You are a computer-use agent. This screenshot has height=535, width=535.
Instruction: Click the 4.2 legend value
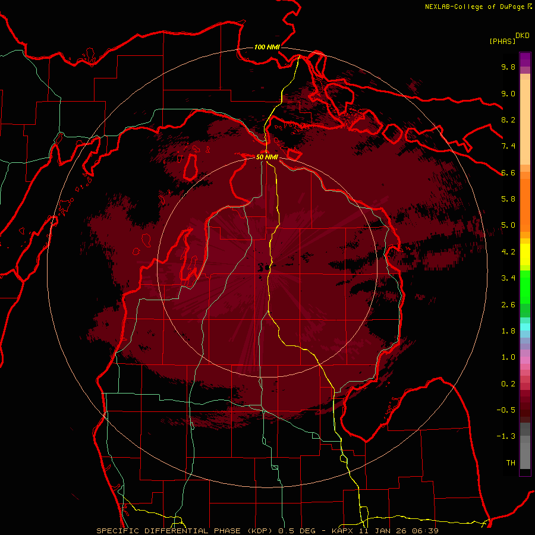tap(508, 252)
